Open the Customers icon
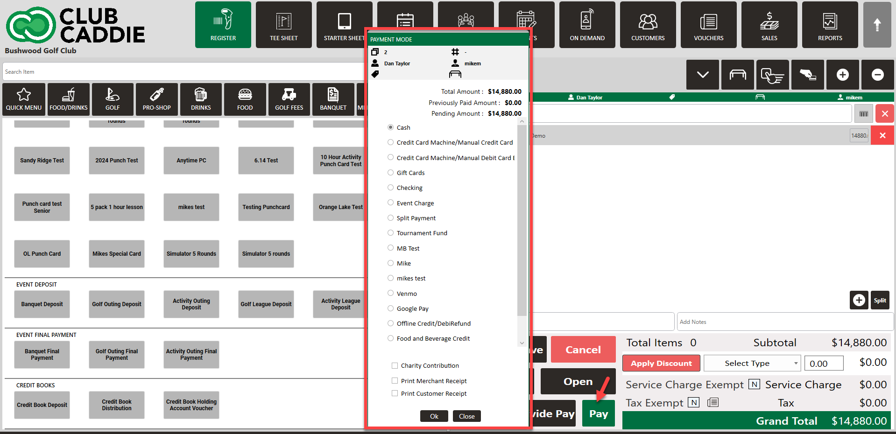This screenshot has height=434, width=896. (648, 25)
